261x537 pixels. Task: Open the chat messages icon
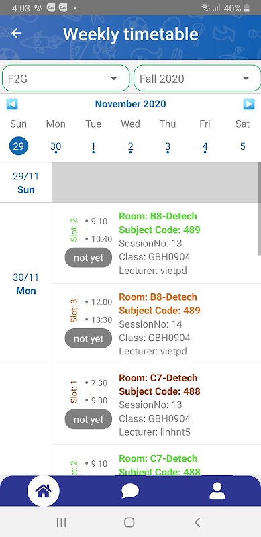[130, 491]
